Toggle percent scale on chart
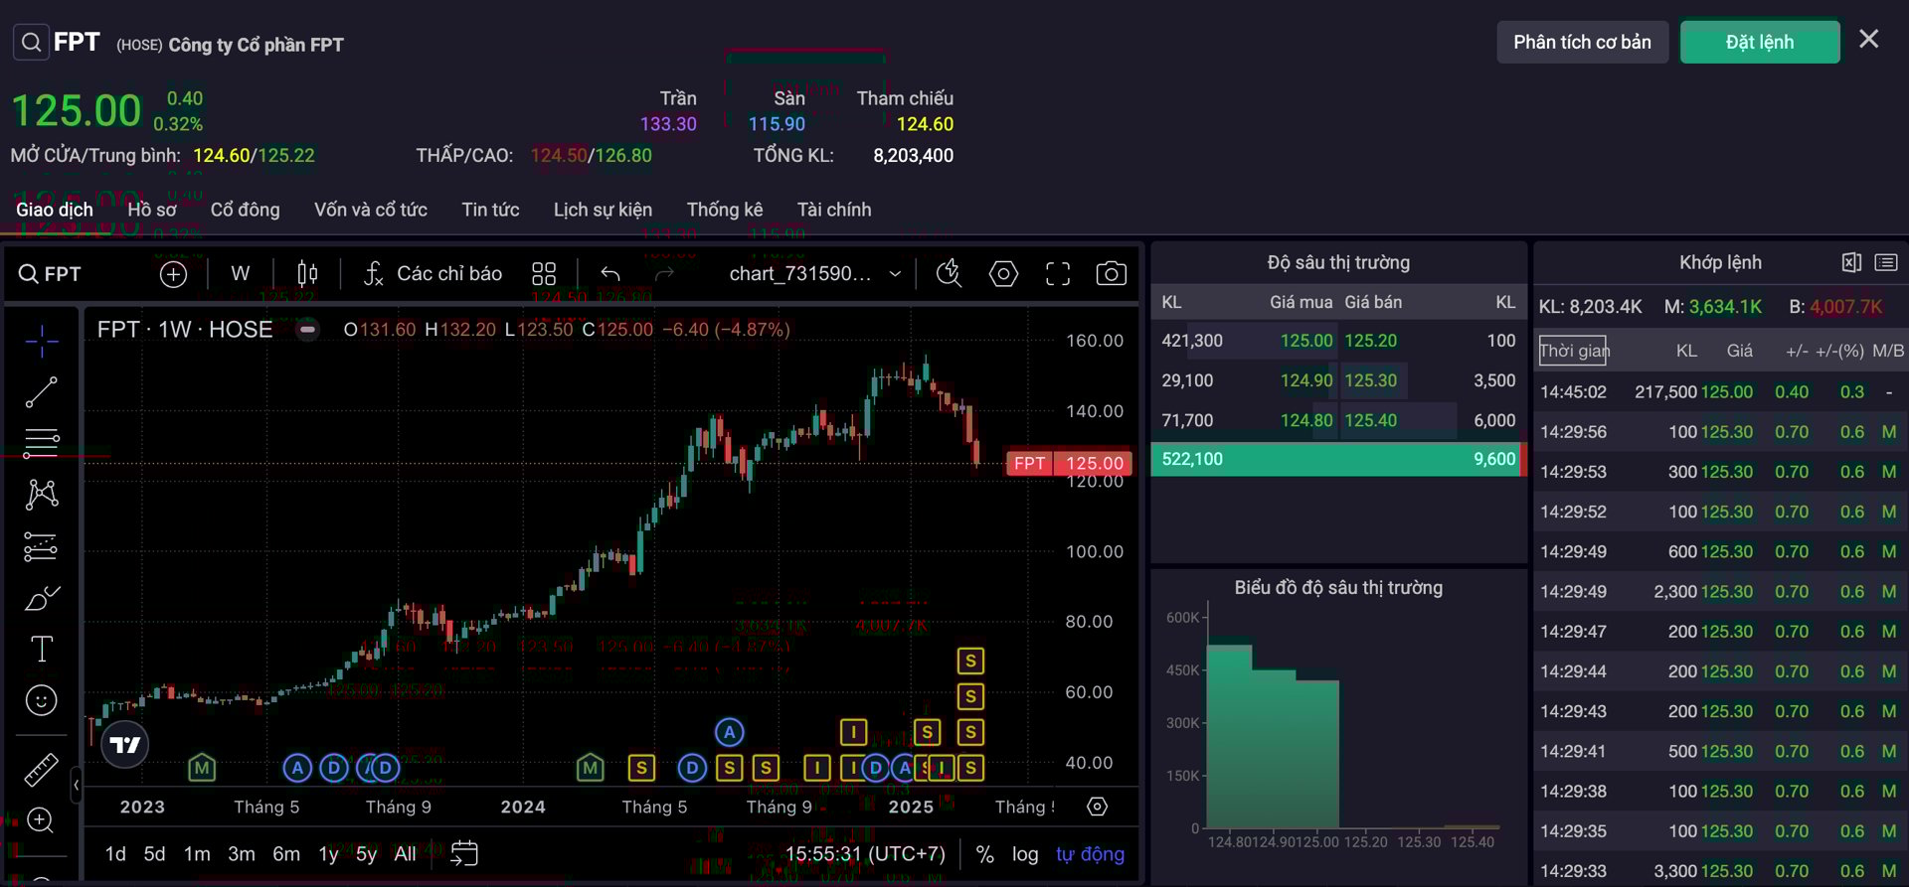The height and width of the screenshot is (887, 1909). [x=984, y=854]
